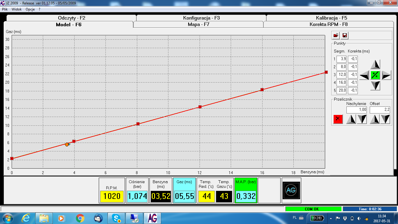Decrease Offset with its down arrow
This screenshot has width=398, height=224.
click(x=385, y=119)
